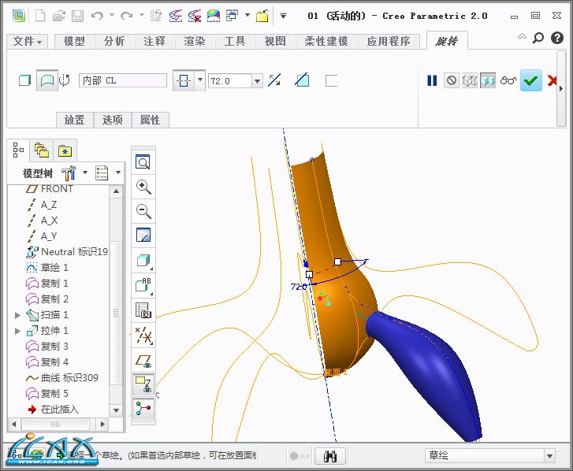This screenshot has width=573, height=471.
Task: Flip the revolve angle direction
Action: coord(274,80)
